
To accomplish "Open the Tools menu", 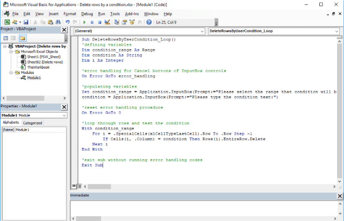I will [115, 14].
